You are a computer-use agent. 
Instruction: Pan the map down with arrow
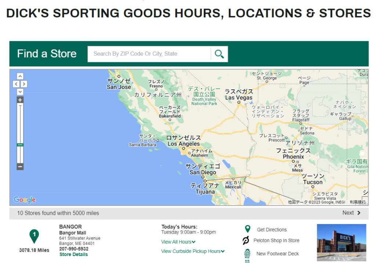pos(20,92)
